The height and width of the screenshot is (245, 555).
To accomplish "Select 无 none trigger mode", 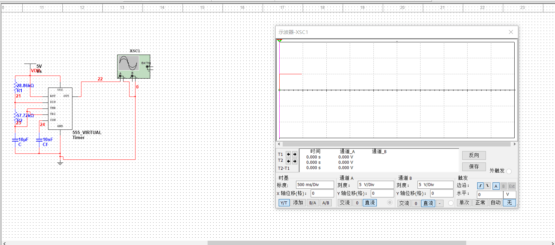I will pos(509,202).
